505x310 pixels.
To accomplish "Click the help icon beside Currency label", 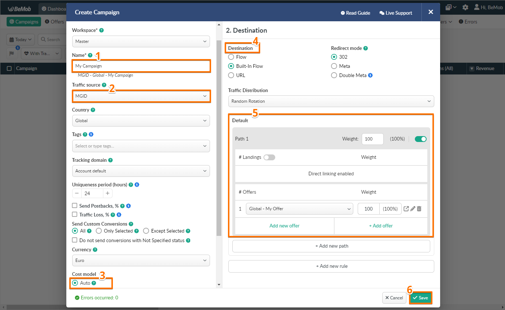I will tap(95, 250).
